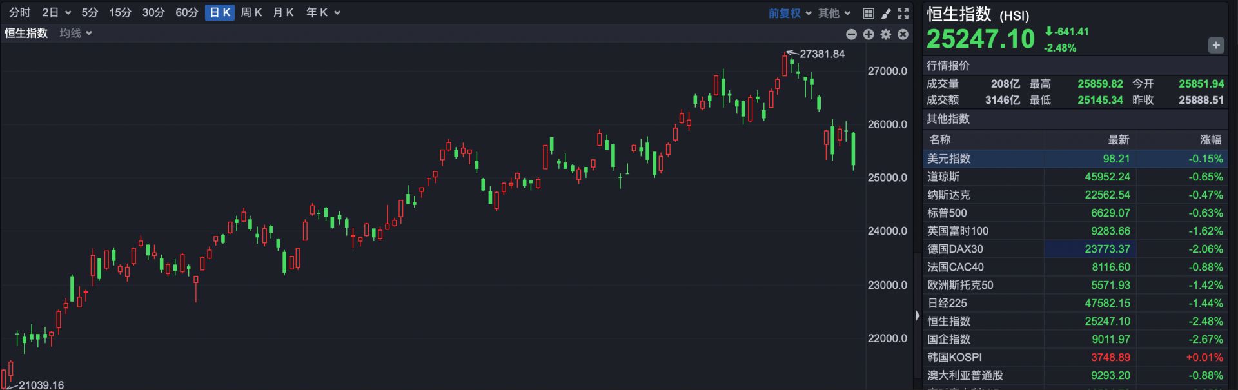Switch to the 分时 intraday tab
This screenshot has height=390, width=1238.
click(x=19, y=13)
